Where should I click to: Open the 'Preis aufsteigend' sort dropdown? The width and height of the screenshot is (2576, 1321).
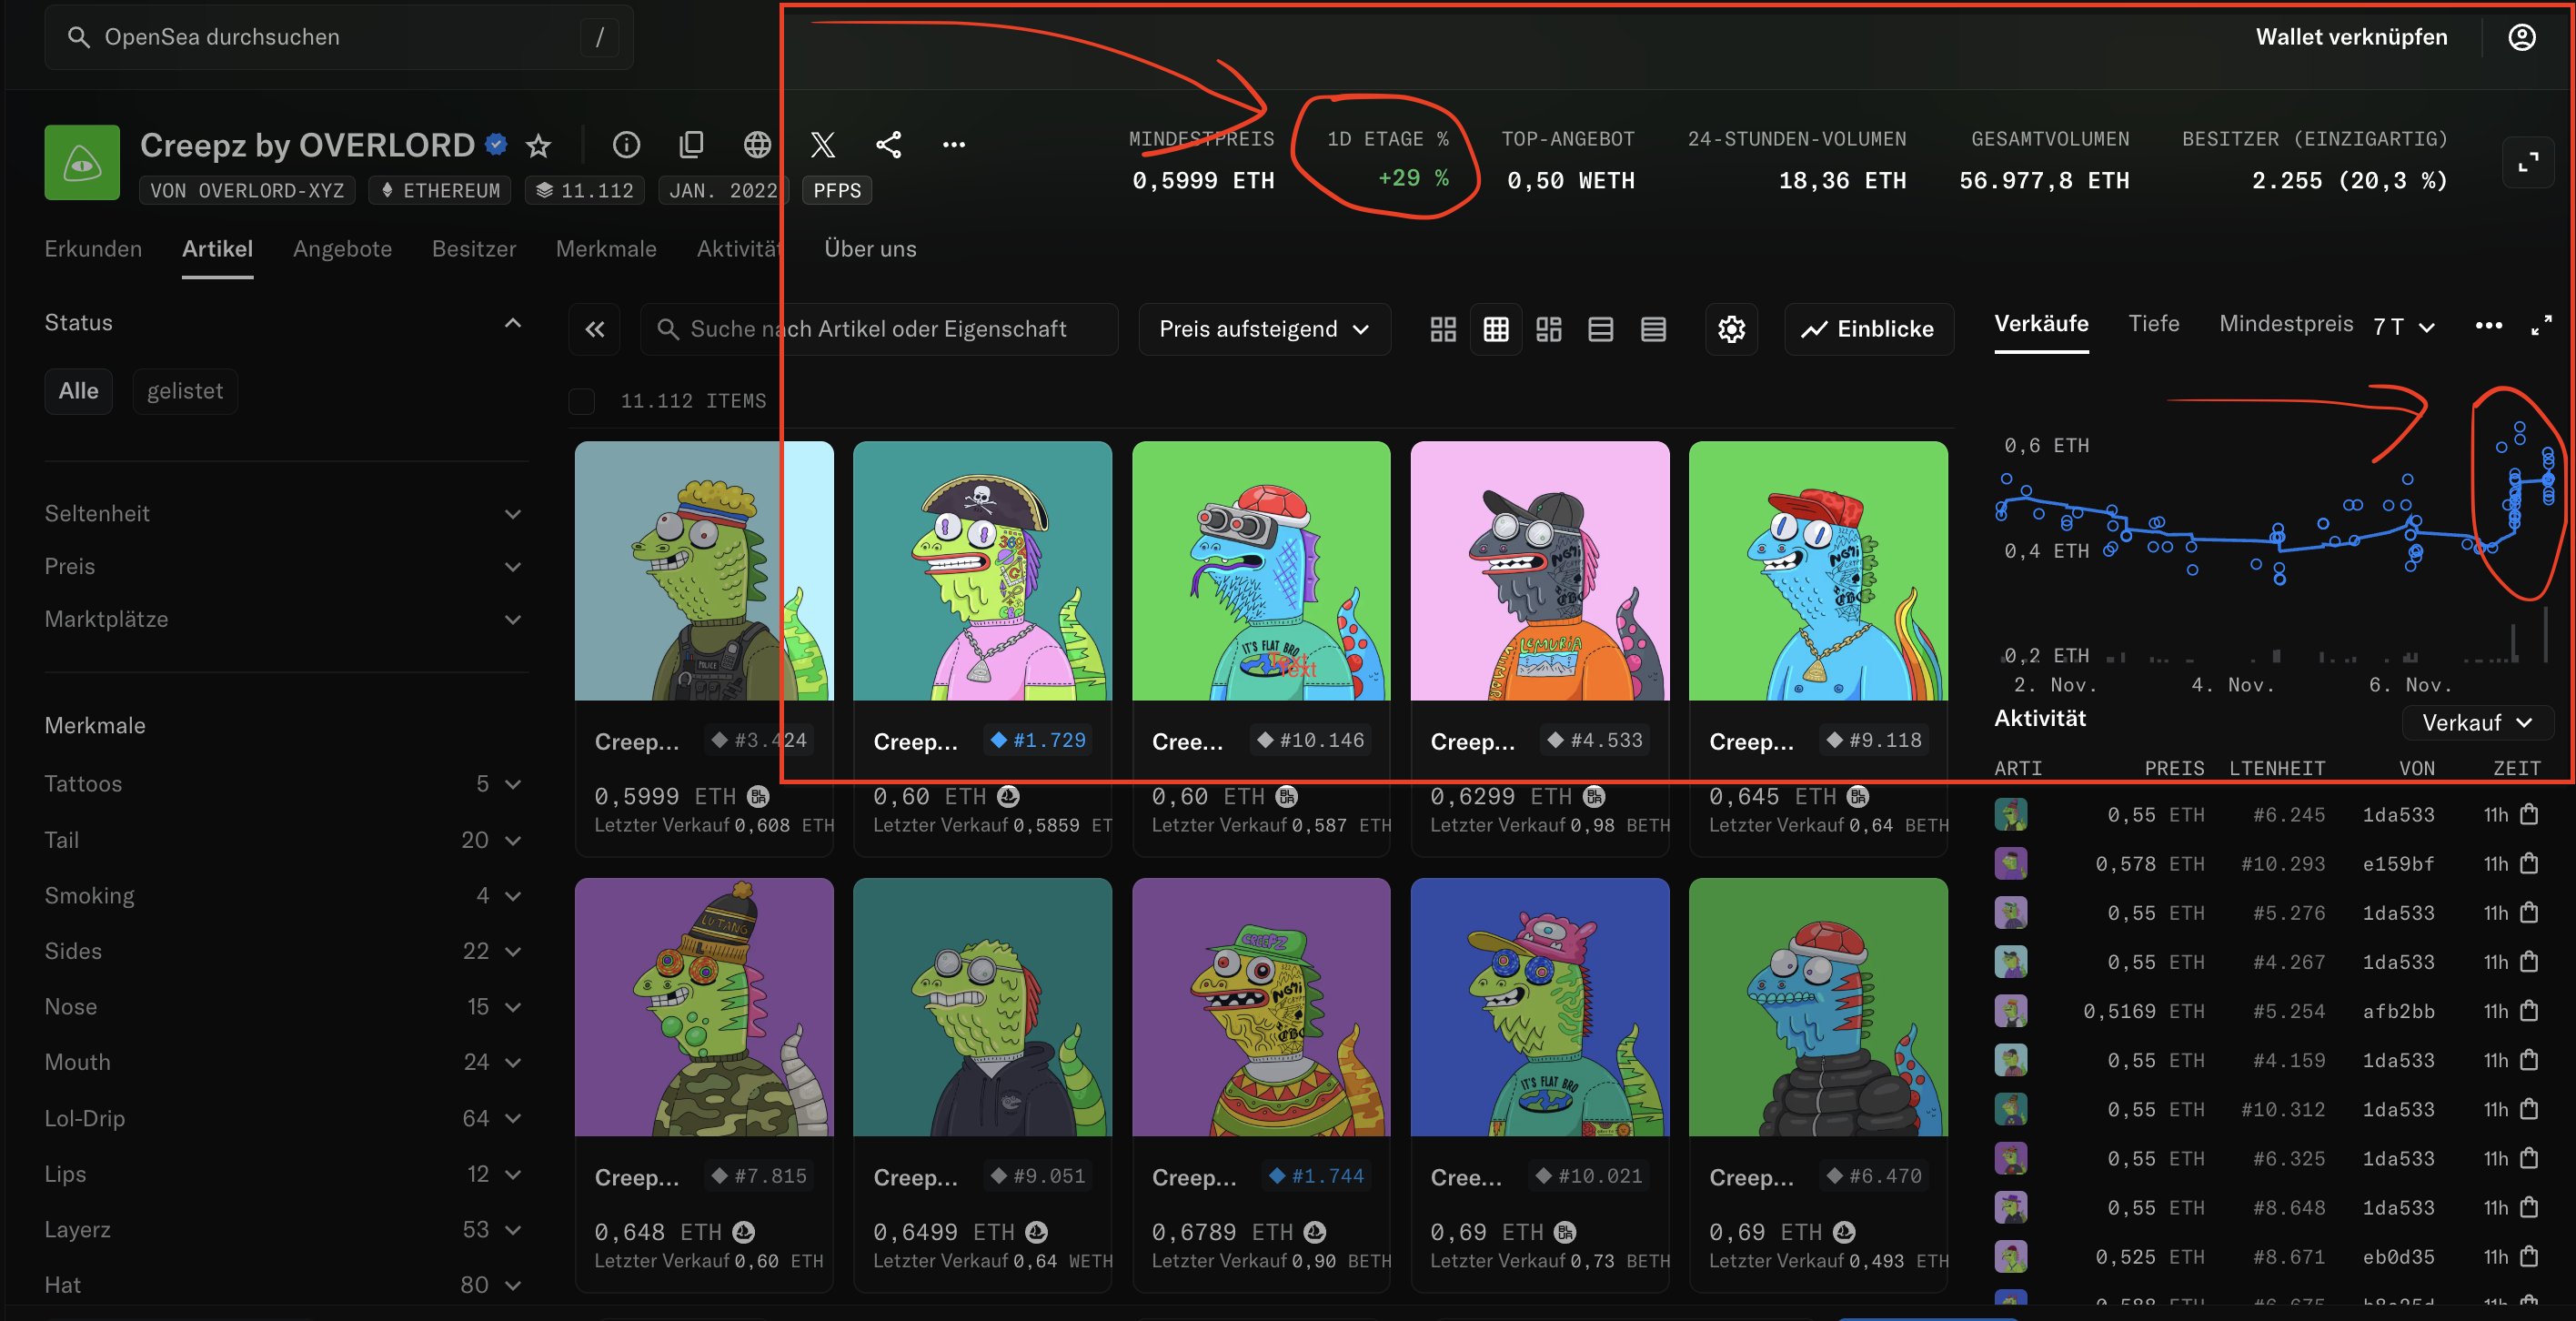1263,329
